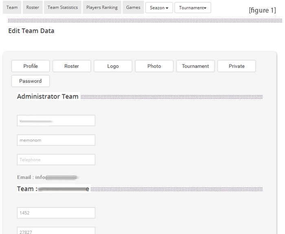Open the Logo section button
The height and width of the screenshot is (234, 285).
point(113,66)
